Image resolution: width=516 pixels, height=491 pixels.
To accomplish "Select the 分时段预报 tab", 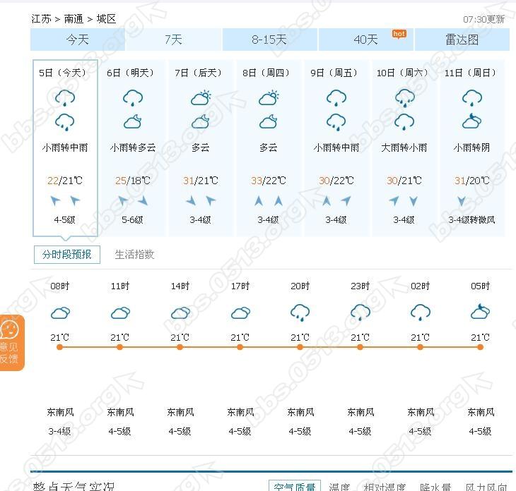I will pos(67,255).
